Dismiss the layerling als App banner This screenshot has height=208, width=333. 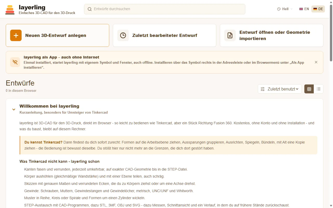[x=316, y=62]
